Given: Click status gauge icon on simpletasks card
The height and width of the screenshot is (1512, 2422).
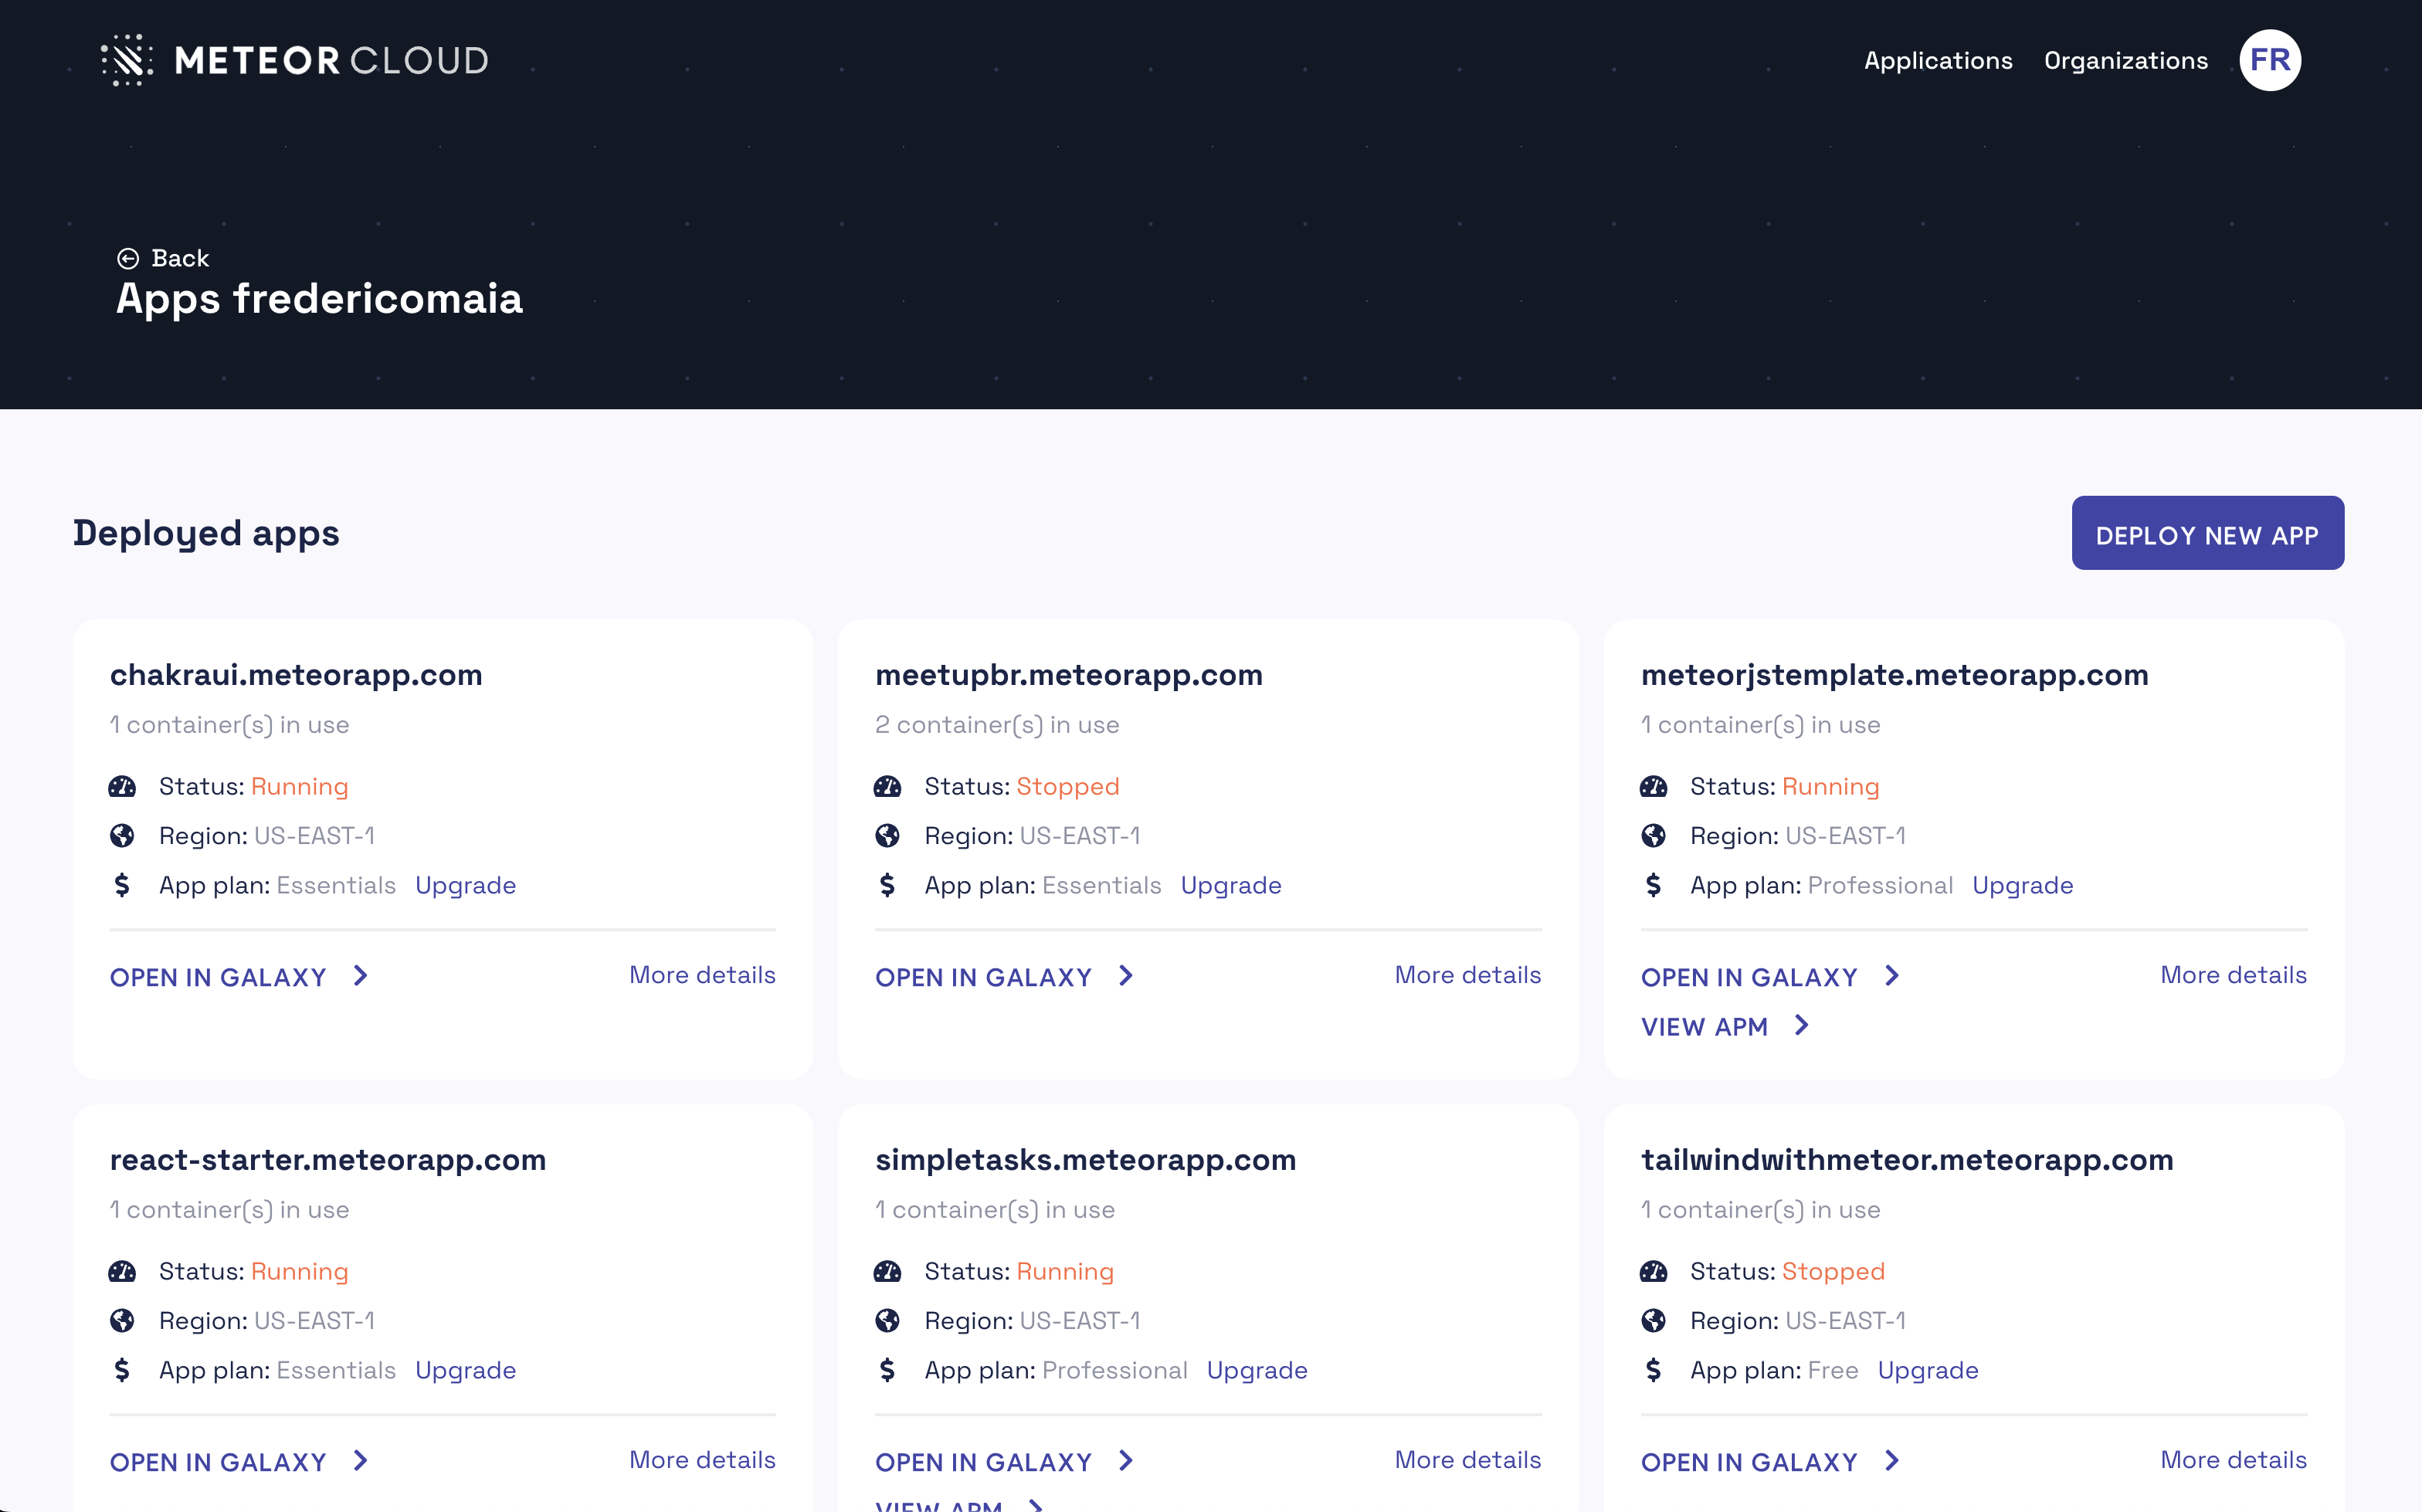Looking at the screenshot, I should tap(887, 1272).
